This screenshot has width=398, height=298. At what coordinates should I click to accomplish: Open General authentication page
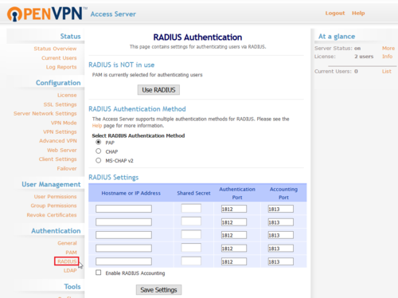[x=67, y=243]
